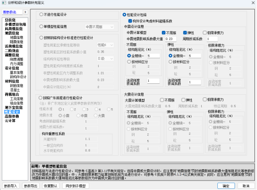Cancel the dialog with the 取消 button

246,186
